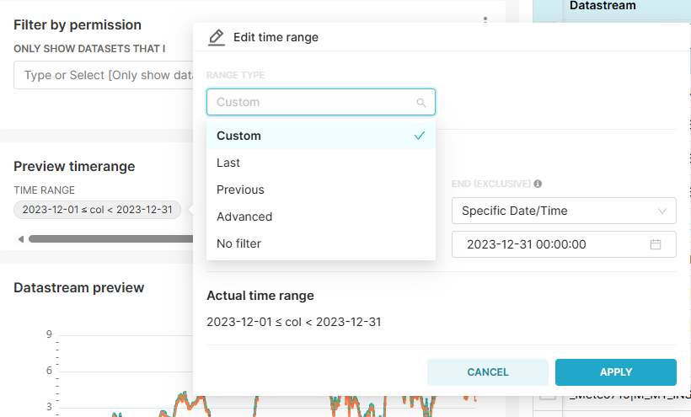This screenshot has height=417, width=691.
Task: Click the calendar icon in end date field
Action: pos(656,244)
